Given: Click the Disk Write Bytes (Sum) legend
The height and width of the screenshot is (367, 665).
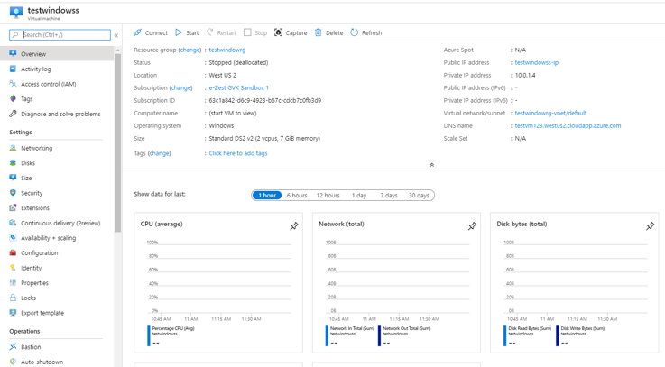Looking at the screenshot, I should pyautogui.click(x=583, y=328).
